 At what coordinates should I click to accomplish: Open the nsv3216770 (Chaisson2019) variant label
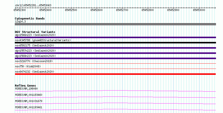click(34, 61)
